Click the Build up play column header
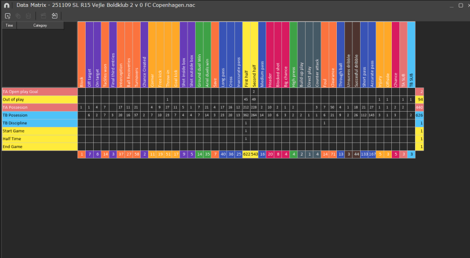Viewport: 470px width, 258px height. tap(301, 54)
